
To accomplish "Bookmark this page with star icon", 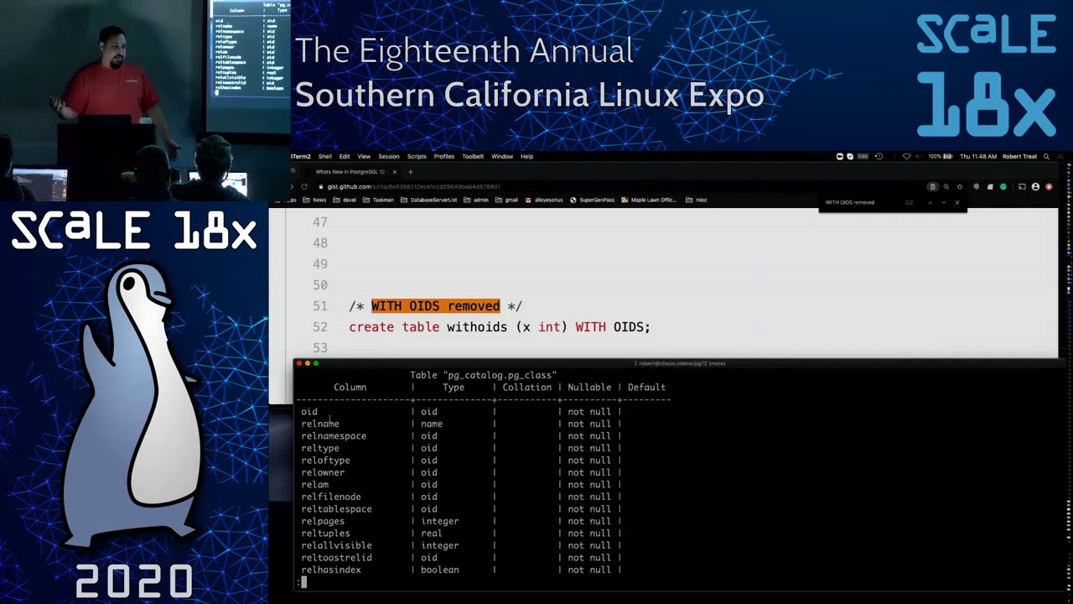I will pyautogui.click(x=960, y=186).
